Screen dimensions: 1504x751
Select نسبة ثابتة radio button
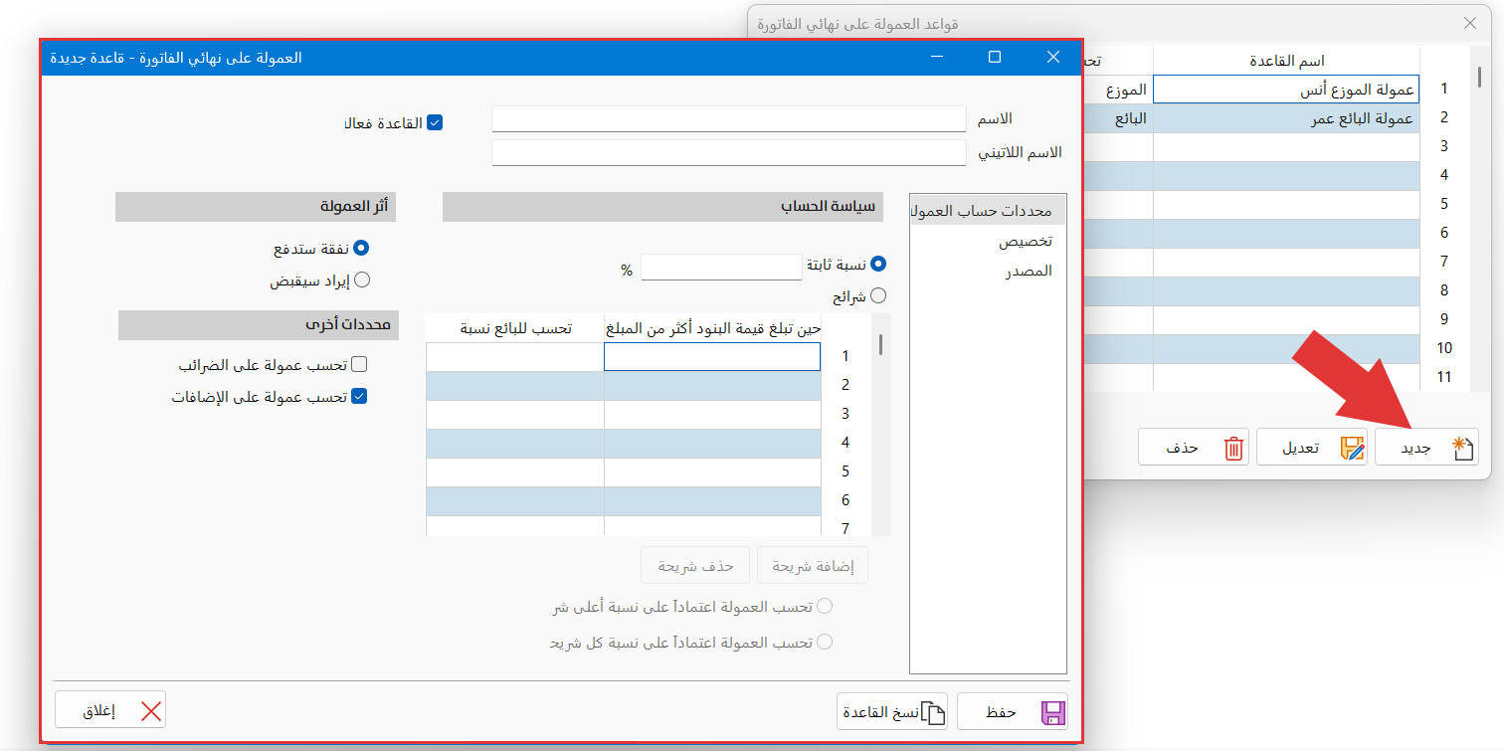pyautogui.click(x=878, y=265)
